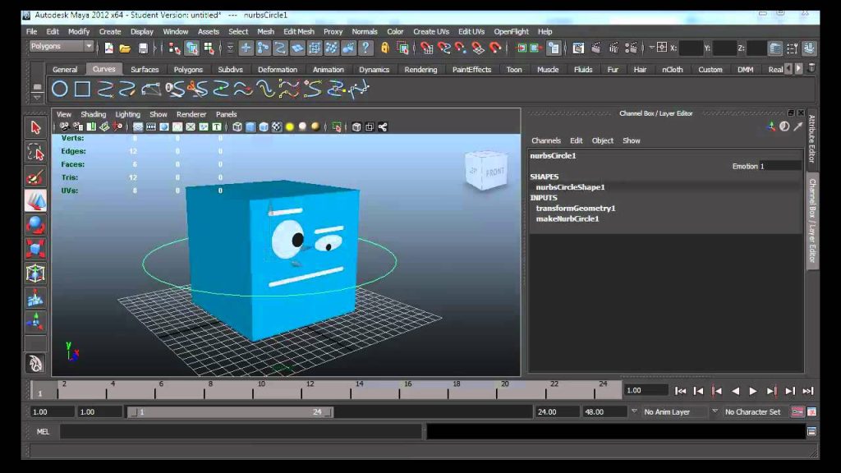The image size is (841, 473).
Task: Activate the Soft Modification tool
Action: [x=35, y=297]
